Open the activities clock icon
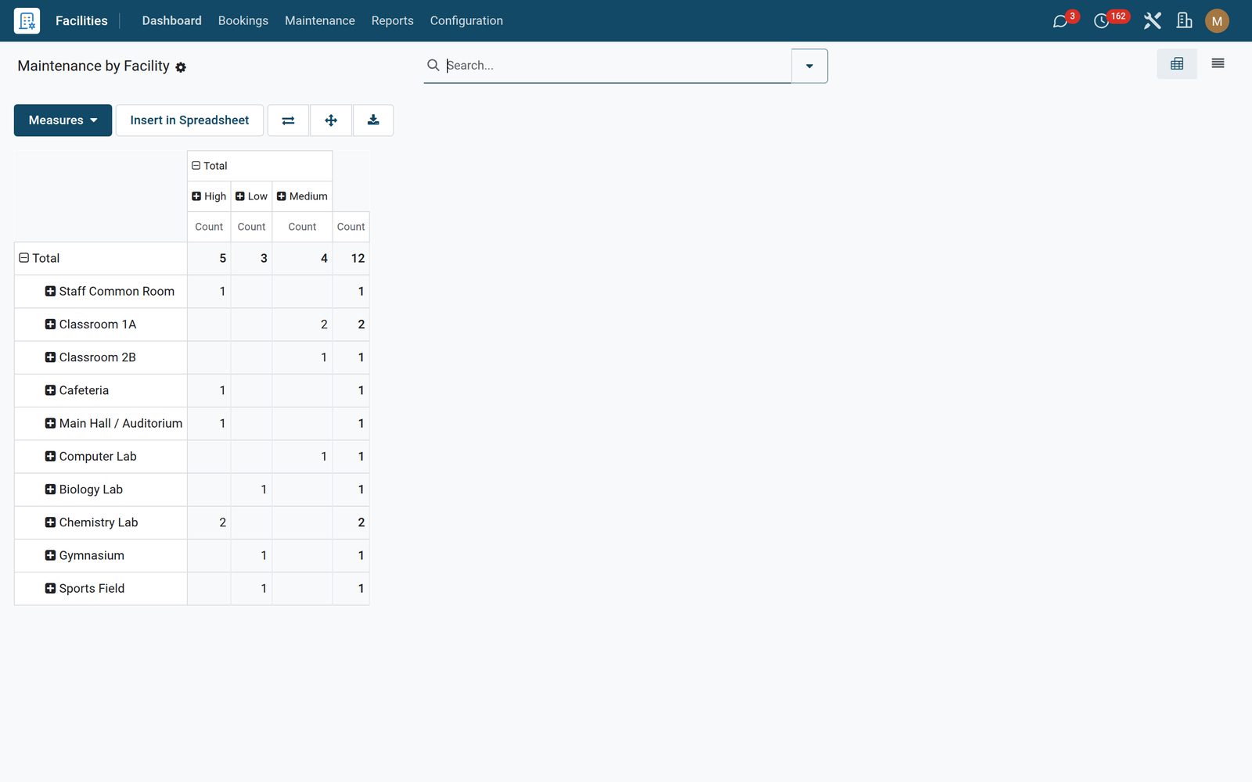This screenshot has height=782, width=1252. point(1102,21)
